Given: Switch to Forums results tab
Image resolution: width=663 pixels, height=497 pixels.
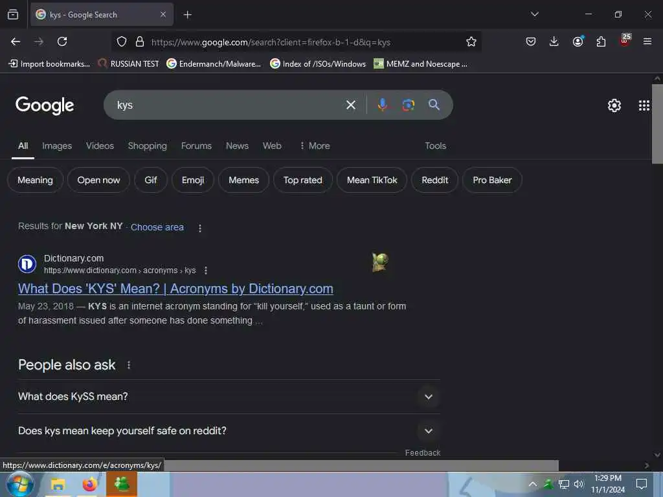Looking at the screenshot, I should coord(196,146).
